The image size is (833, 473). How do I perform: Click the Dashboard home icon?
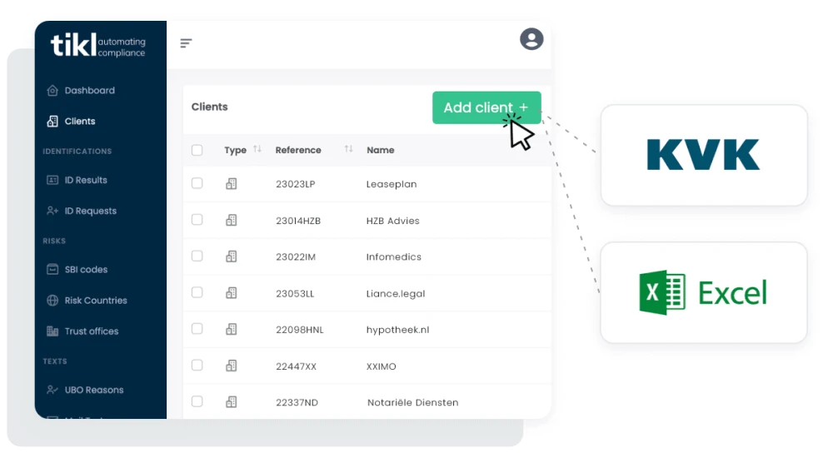(52, 91)
